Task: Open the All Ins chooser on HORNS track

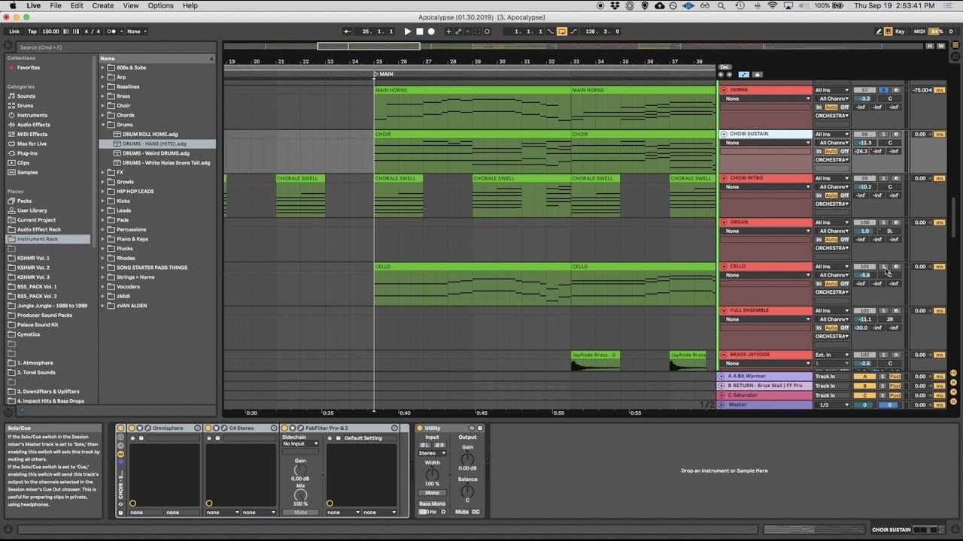Action: [x=832, y=89]
